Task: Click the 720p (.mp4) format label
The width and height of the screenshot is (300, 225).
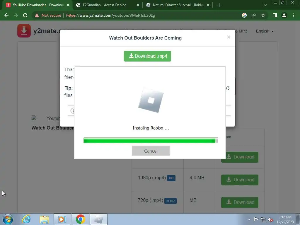Action: (150, 200)
